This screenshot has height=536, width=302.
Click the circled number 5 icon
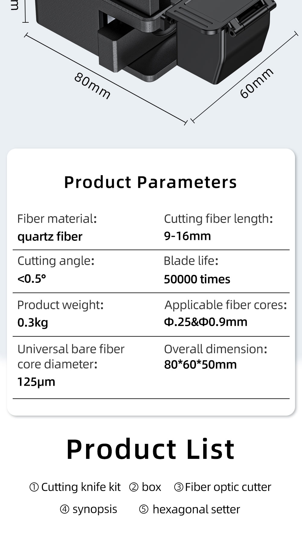point(144,509)
